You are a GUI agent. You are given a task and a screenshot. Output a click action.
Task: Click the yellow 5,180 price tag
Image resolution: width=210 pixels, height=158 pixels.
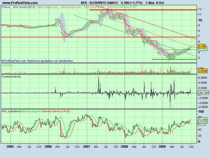coord(202,47)
